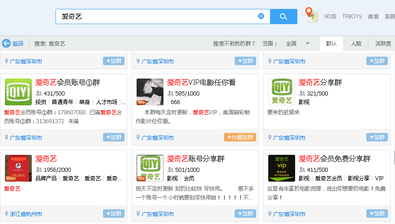Click 广东省深圳市 location under 爱奇艺VIP电影任你看
395x224 pixels.
pos(158,137)
